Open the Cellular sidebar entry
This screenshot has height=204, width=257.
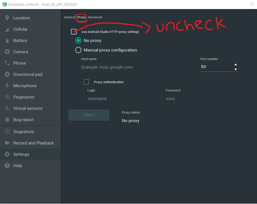point(30,29)
